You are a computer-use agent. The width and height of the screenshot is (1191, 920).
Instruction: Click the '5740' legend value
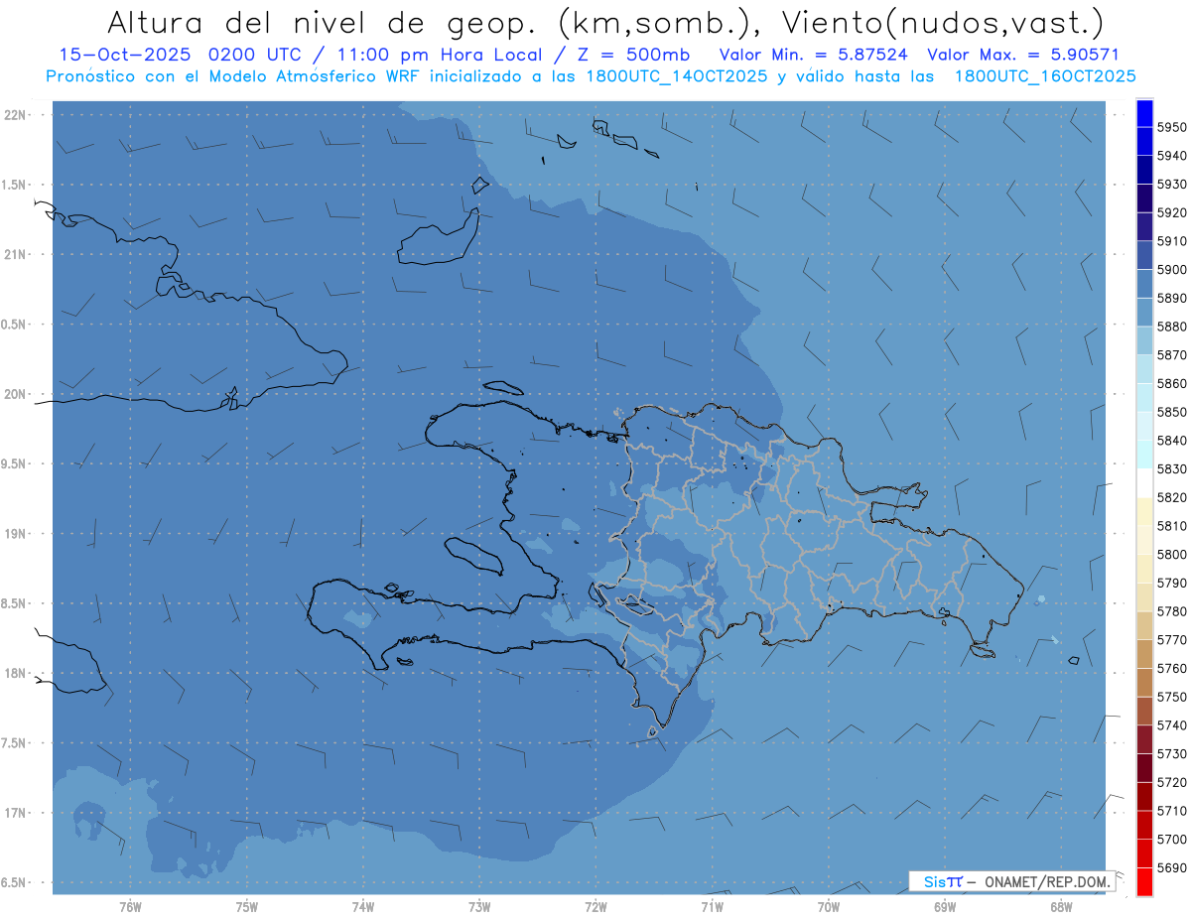click(1172, 725)
